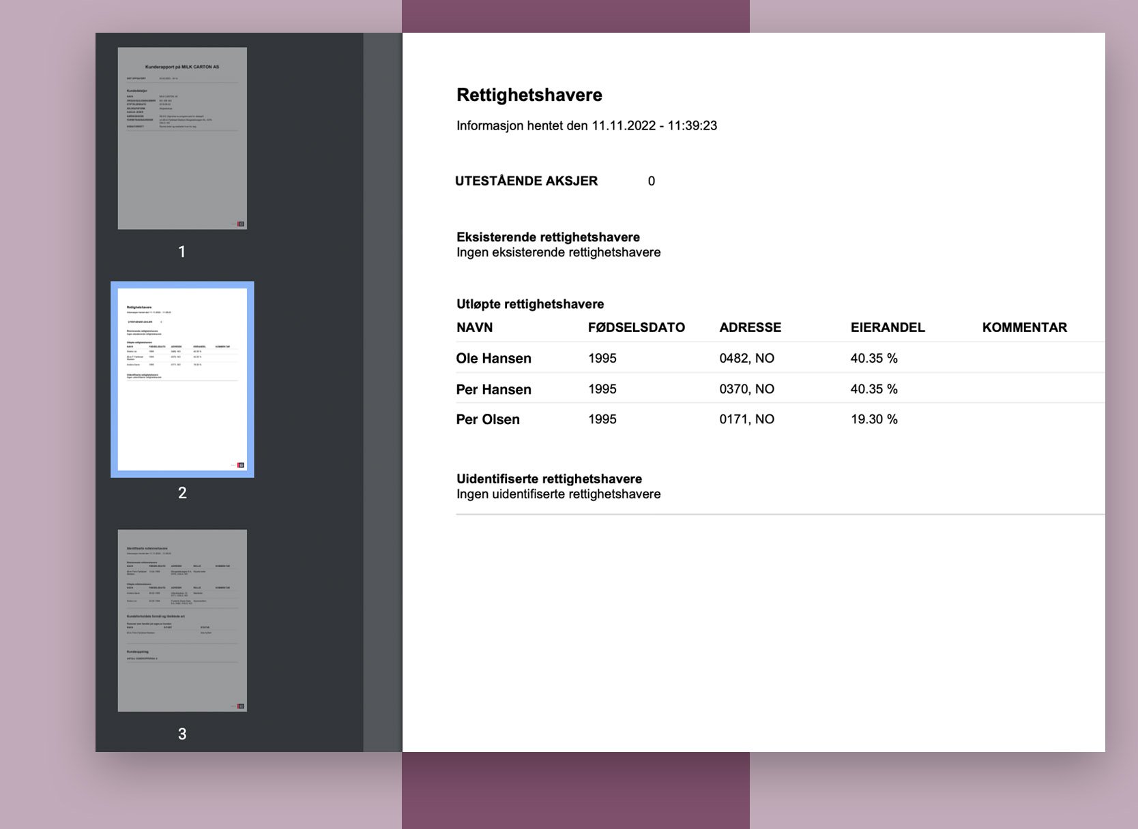Click address '0171, NO'
Image resolution: width=1138 pixels, height=829 pixels.
(747, 419)
